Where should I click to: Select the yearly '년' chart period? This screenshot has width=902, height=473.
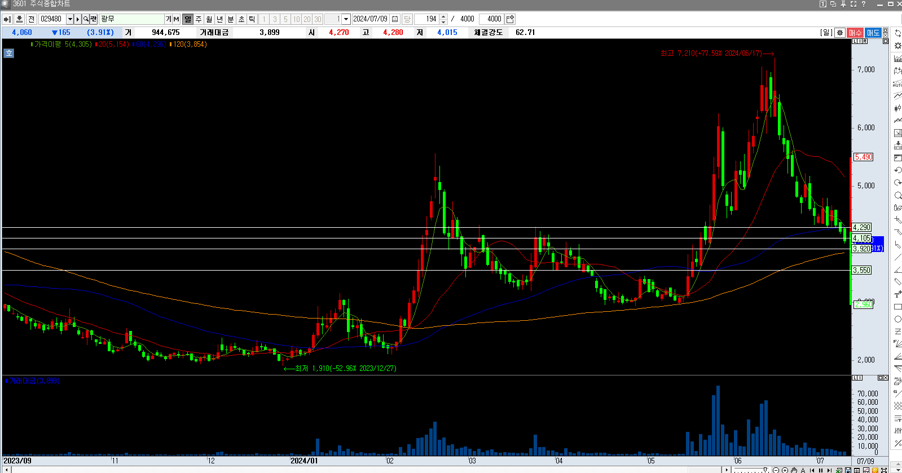point(220,19)
